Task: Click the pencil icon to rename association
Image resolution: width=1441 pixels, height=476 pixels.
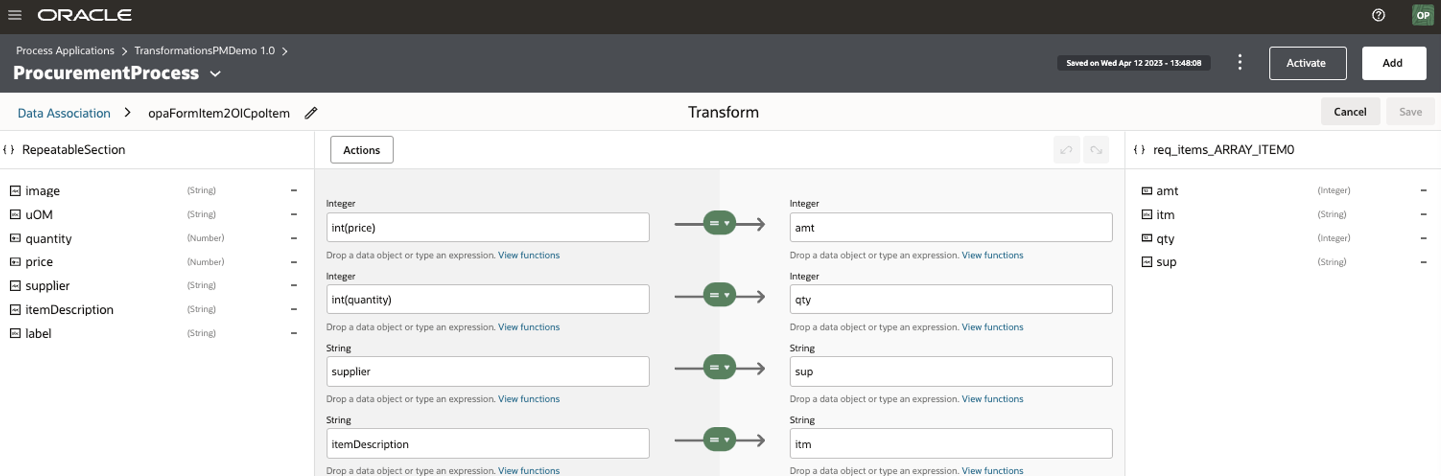Action: click(x=311, y=113)
